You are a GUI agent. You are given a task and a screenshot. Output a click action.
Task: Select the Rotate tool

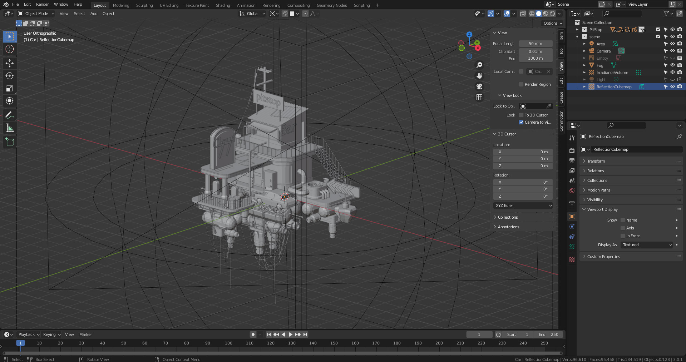[10, 76]
